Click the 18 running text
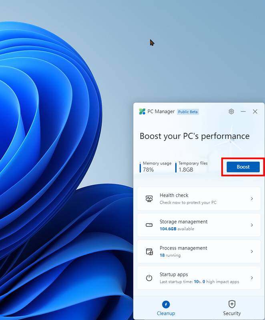The width and height of the screenshot is (265, 320). [170, 255]
